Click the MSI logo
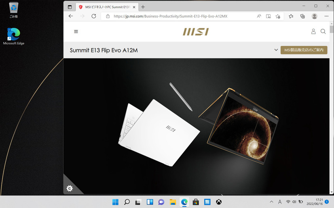This screenshot has height=208, width=334. [x=196, y=32]
